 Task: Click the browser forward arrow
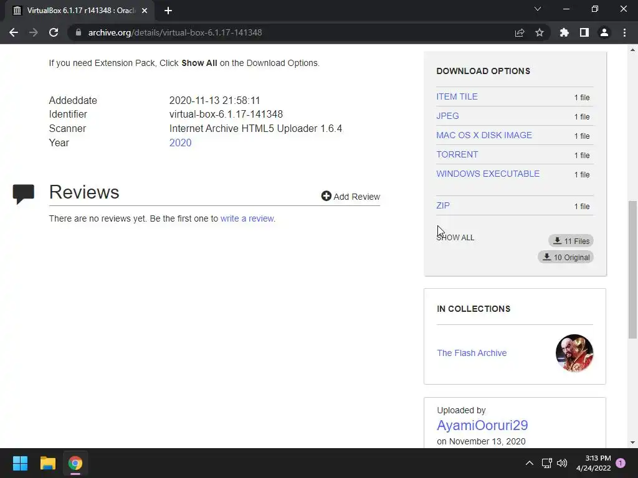coord(34,32)
